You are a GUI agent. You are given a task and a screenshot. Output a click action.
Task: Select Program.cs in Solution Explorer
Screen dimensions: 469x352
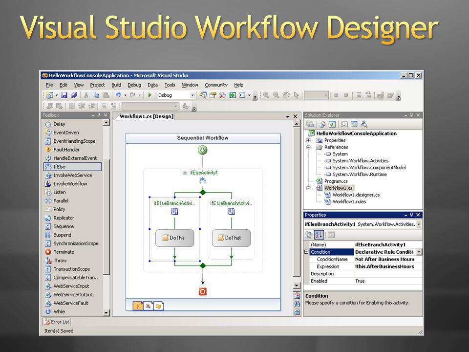coord(336,181)
